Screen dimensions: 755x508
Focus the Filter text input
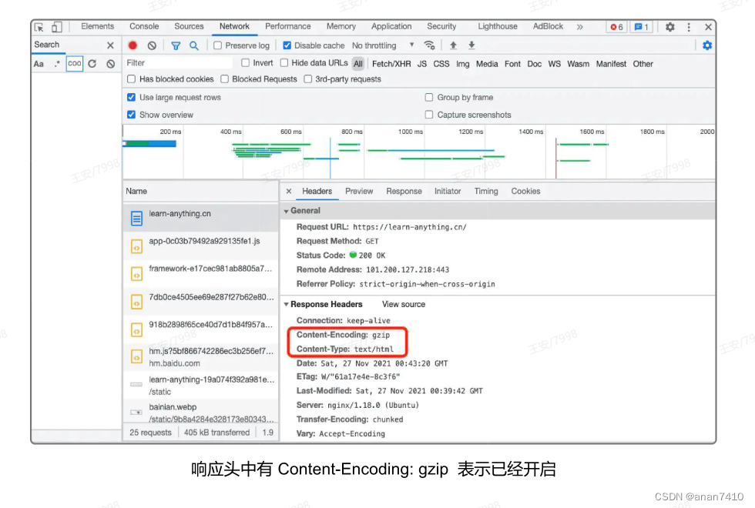coord(178,62)
